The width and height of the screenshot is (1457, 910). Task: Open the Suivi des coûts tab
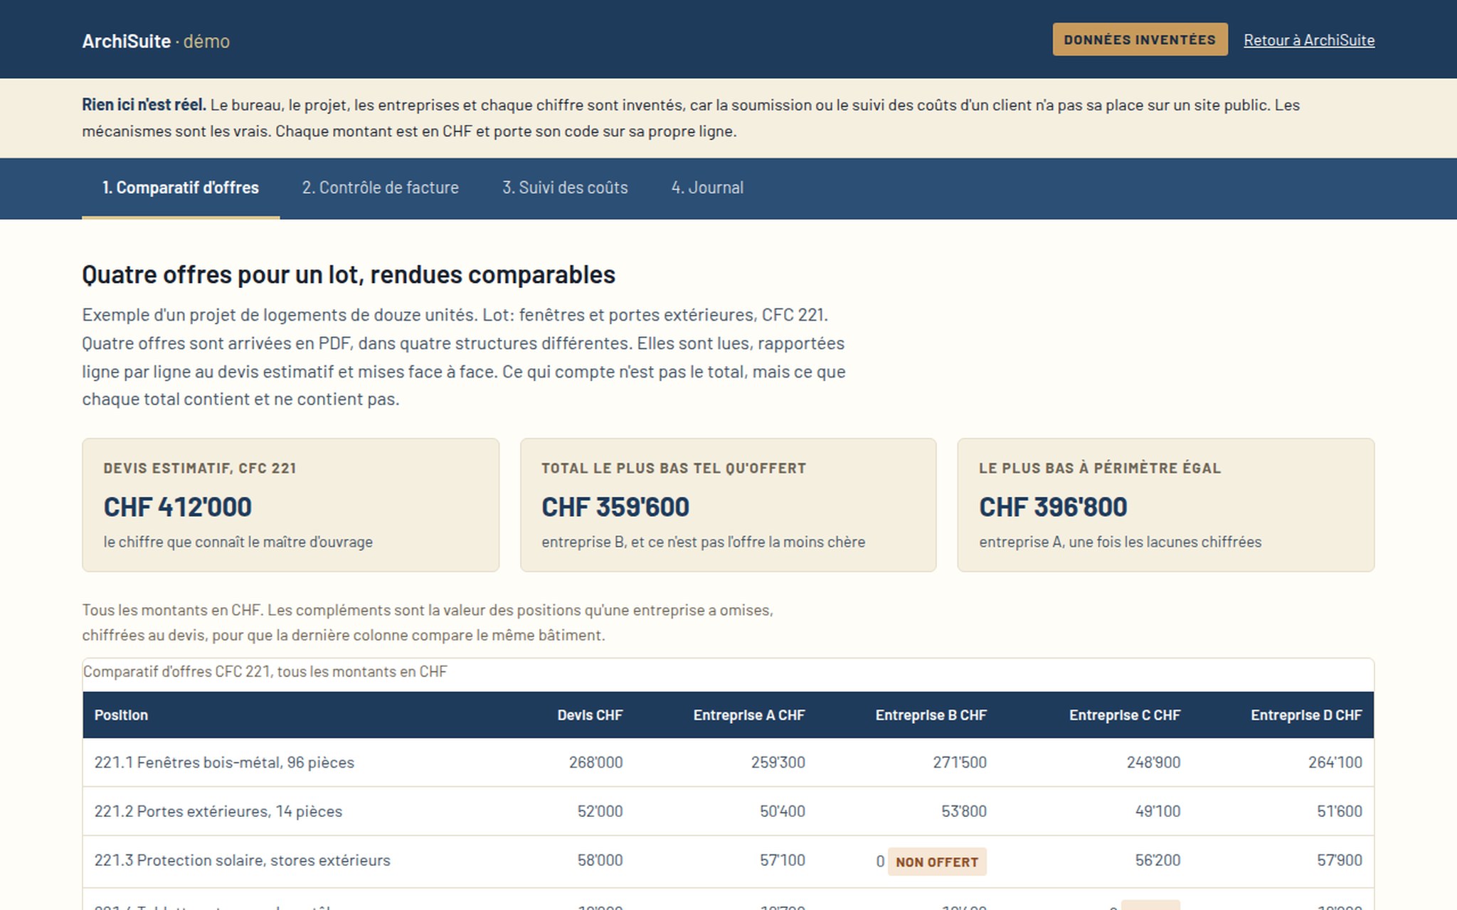tap(565, 188)
